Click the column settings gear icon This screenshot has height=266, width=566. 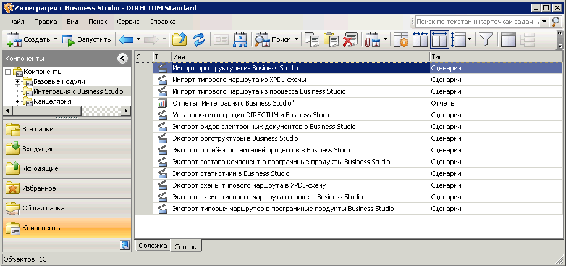pyautogui.click(x=401, y=40)
